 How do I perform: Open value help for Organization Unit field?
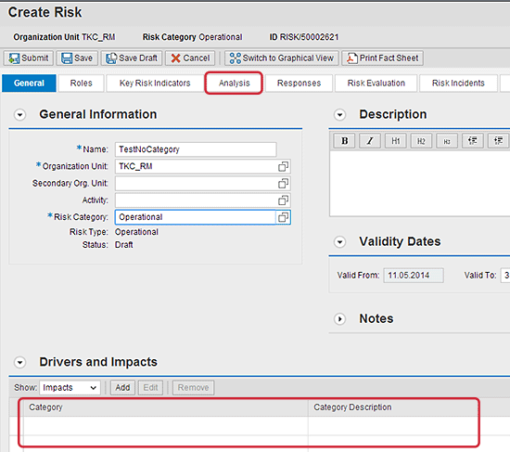pos(283,166)
